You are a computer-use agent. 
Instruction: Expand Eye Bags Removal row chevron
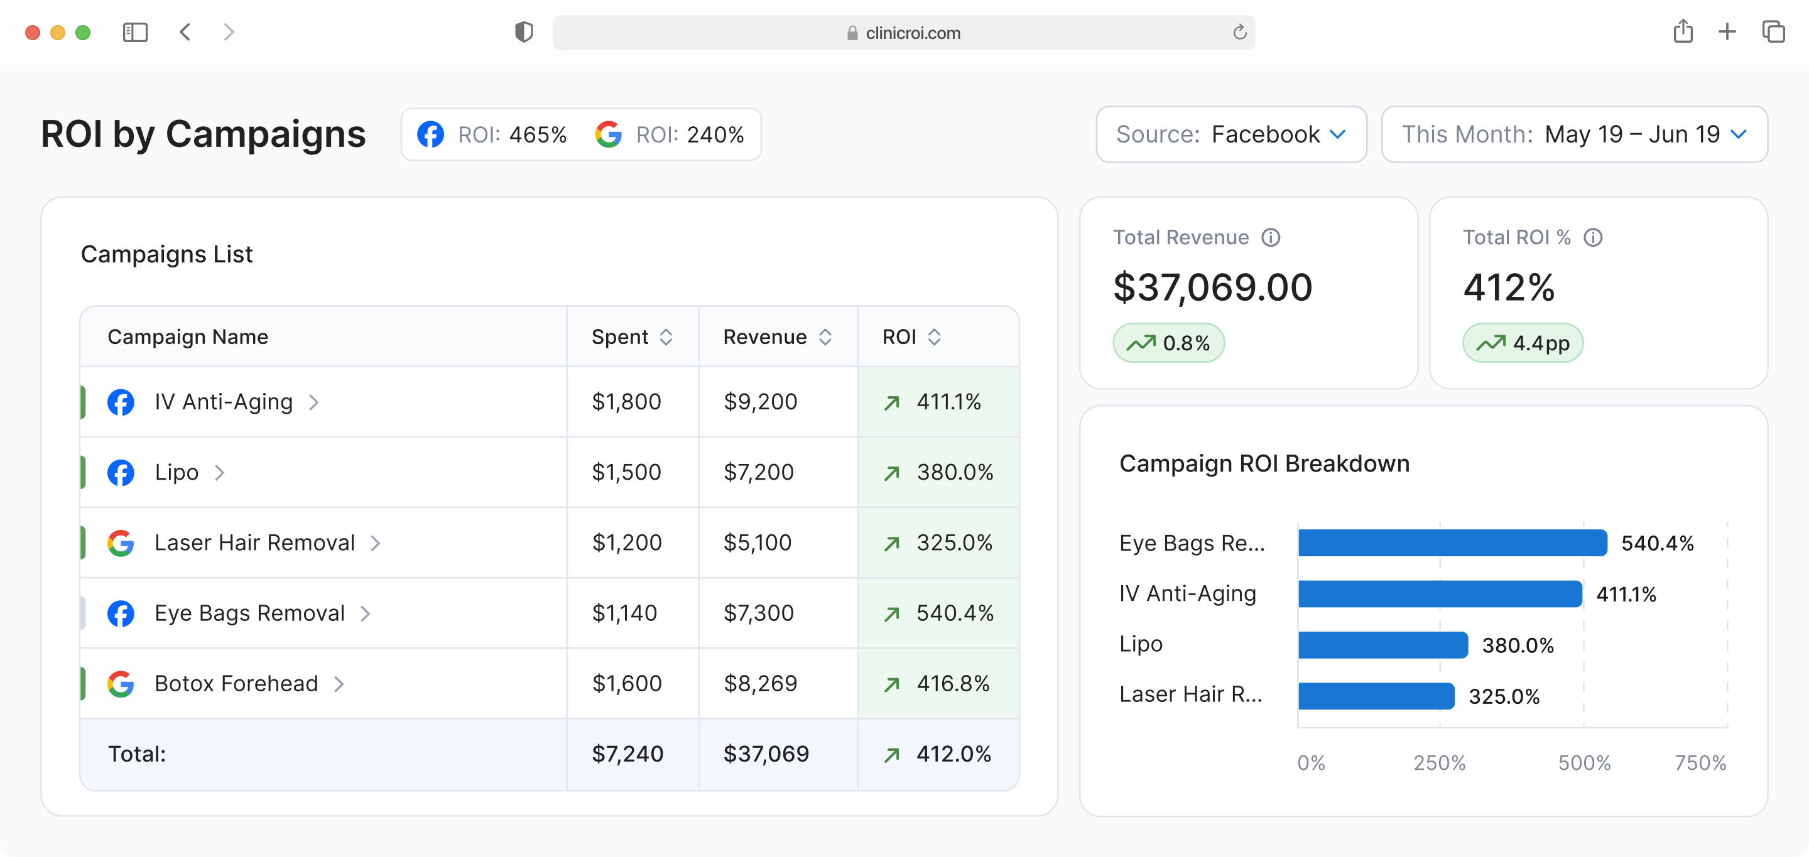click(365, 613)
